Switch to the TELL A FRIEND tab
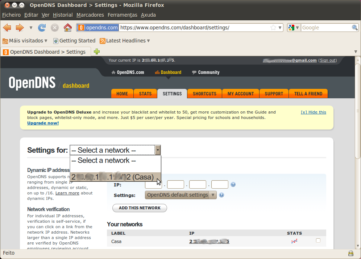This screenshot has width=361, height=259. tap(308, 94)
